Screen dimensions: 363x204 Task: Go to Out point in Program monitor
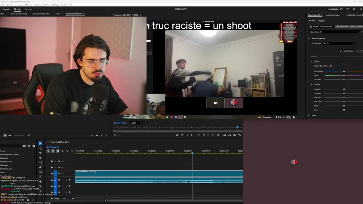[x=218, y=135]
